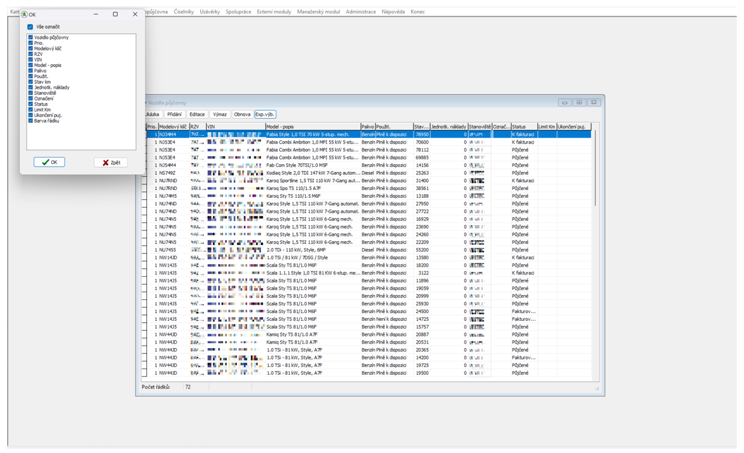Open the Manažerský modul menu

[x=318, y=11]
